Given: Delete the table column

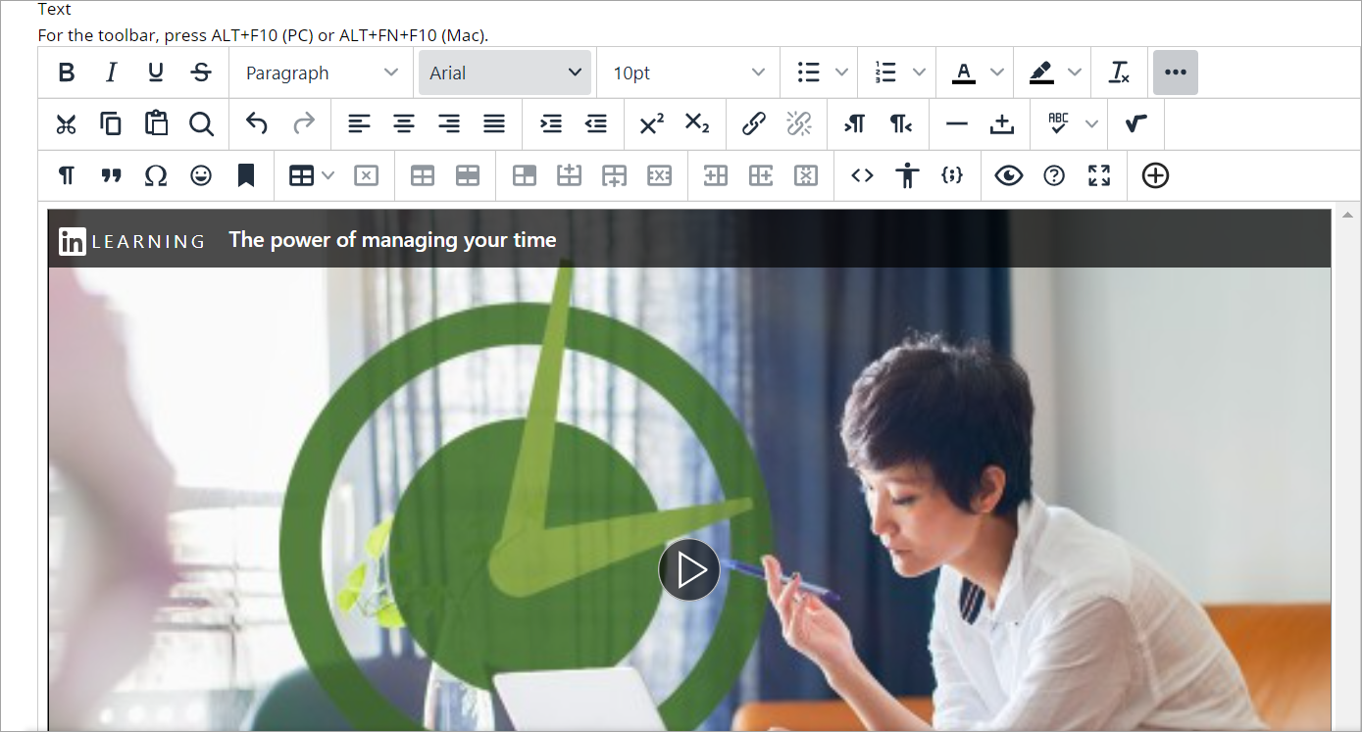Looking at the screenshot, I should (x=805, y=175).
